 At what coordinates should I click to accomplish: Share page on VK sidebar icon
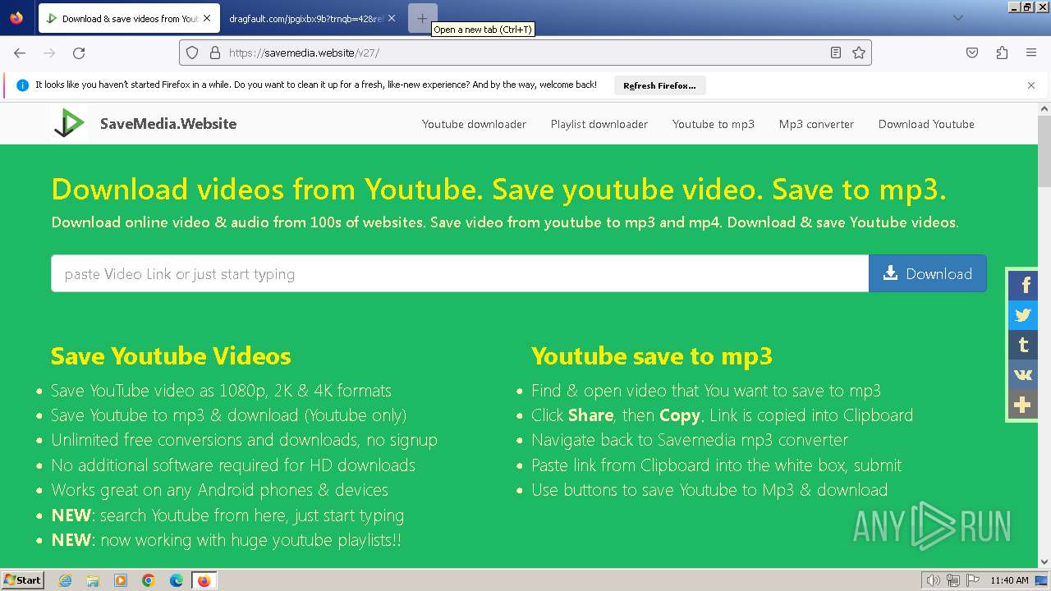[1023, 374]
